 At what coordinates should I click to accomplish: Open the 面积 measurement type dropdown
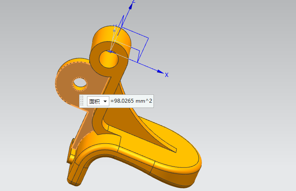point(98,101)
